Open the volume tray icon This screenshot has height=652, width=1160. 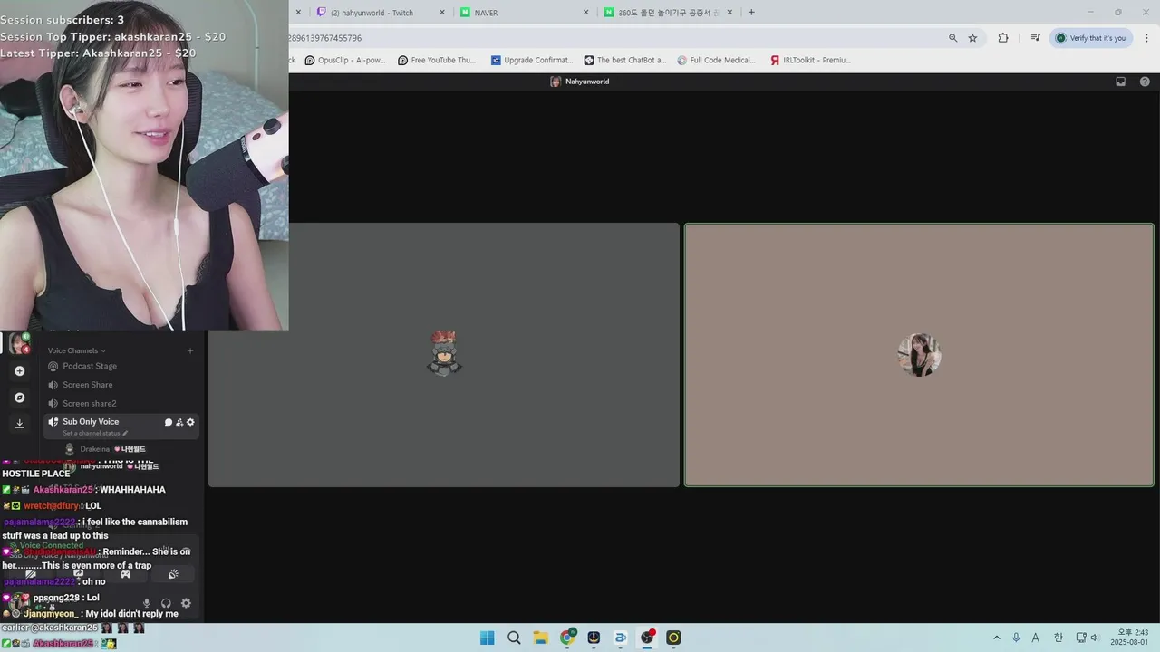click(x=1094, y=638)
